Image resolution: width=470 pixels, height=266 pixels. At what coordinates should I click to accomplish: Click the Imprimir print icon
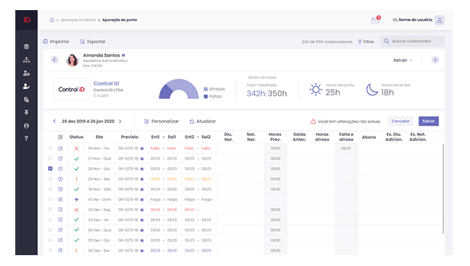tap(46, 42)
